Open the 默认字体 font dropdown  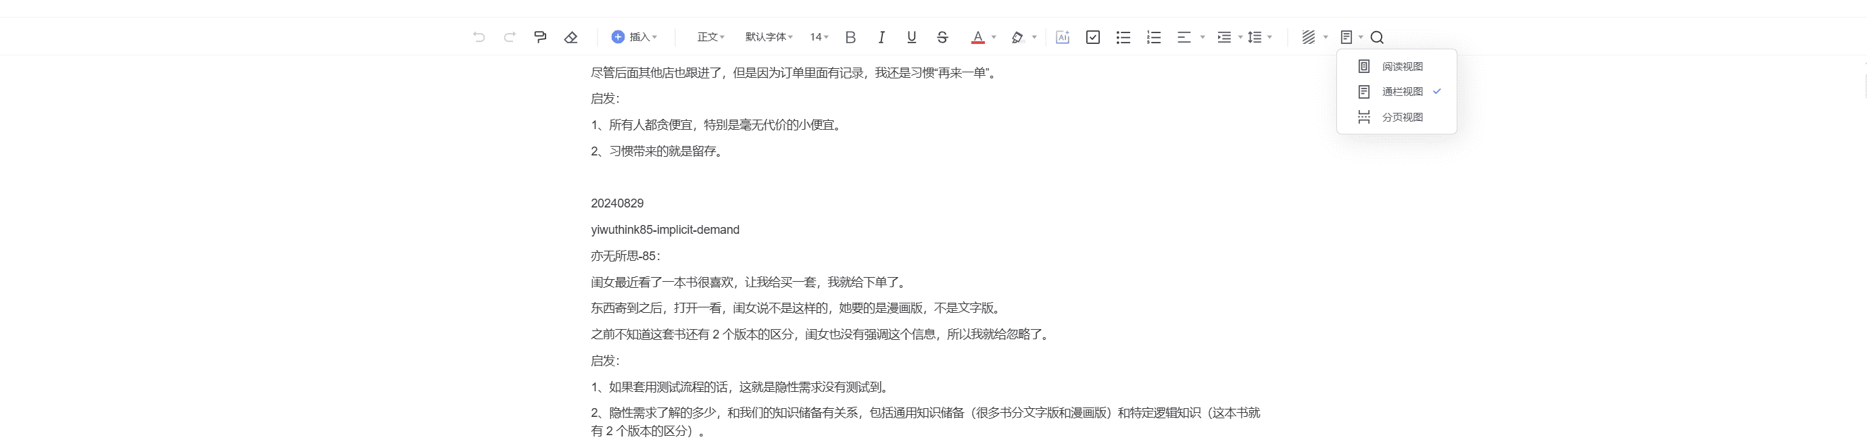769,37
